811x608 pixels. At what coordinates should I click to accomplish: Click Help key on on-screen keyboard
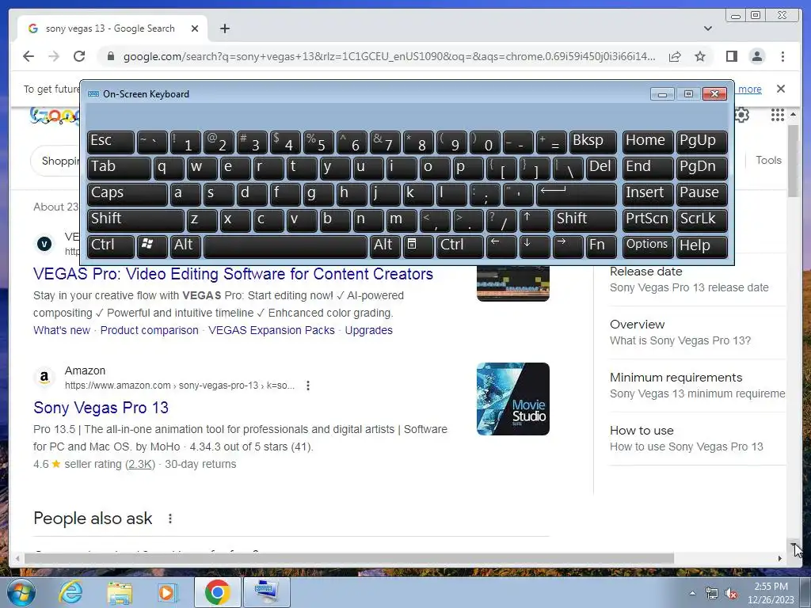(x=702, y=245)
